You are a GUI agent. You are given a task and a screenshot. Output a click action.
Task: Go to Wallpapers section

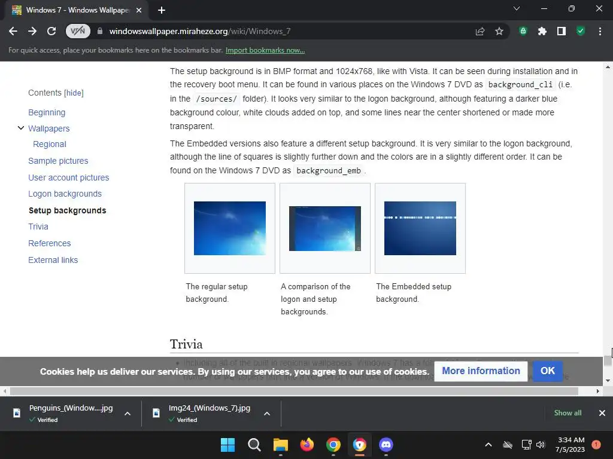49,128
